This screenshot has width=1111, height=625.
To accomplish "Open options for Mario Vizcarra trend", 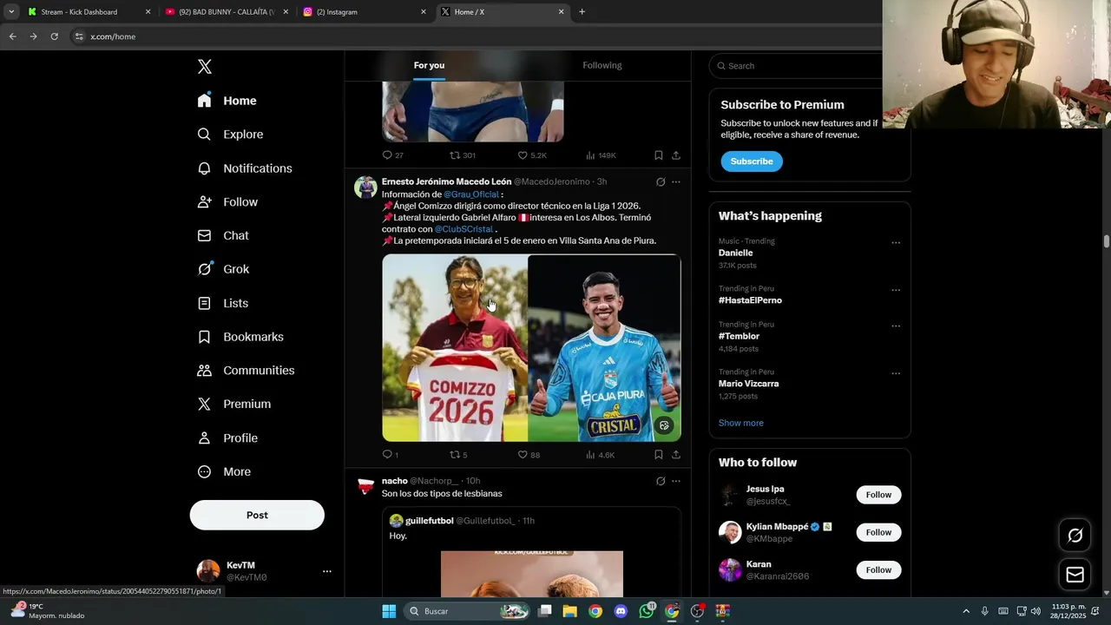I will click(x=896, y=374).
